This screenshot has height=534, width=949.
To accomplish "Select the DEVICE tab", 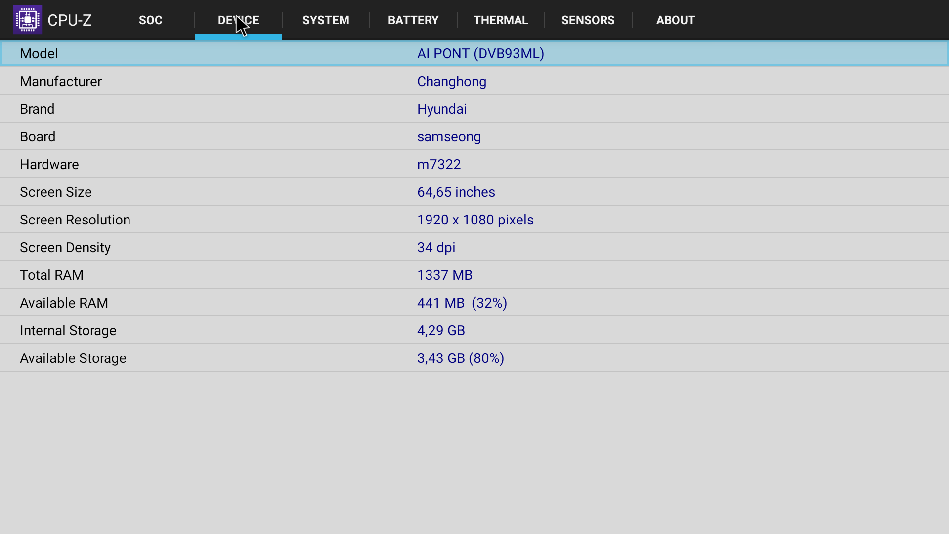I will (238, 20).
